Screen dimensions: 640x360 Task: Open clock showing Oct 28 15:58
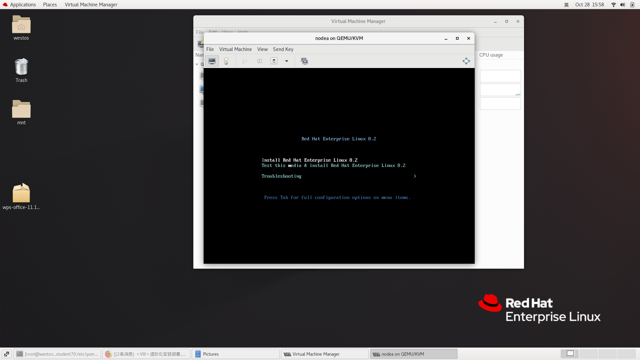589,5
